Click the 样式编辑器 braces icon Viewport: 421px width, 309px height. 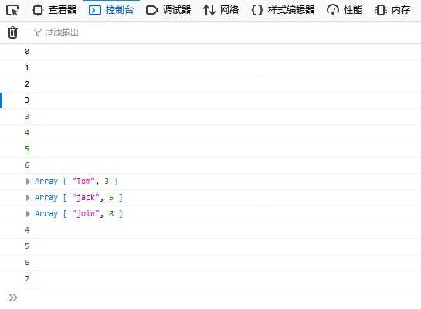pos(257,10)
